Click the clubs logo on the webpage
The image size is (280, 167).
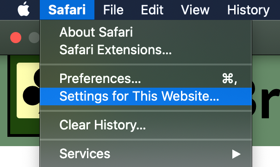[x=28, y=90]
